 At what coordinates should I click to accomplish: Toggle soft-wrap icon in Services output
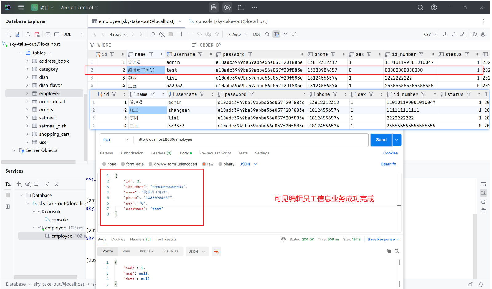(483, 184)
